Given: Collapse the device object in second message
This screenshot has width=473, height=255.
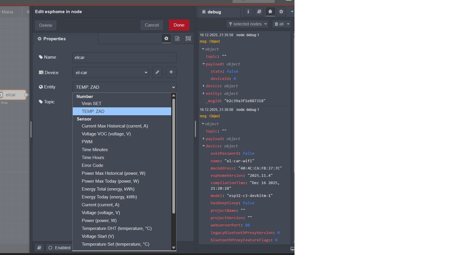Looking at the screenshot, I should 204,146.
